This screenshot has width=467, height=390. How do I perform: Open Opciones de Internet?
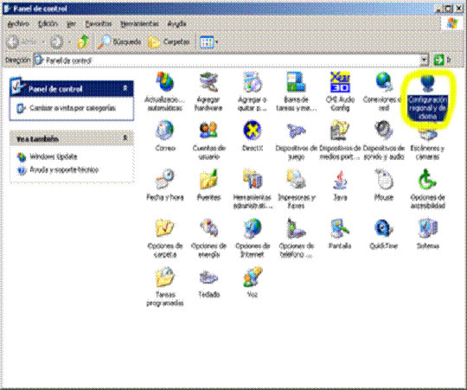pyautogui.click(x=253, y=238)
